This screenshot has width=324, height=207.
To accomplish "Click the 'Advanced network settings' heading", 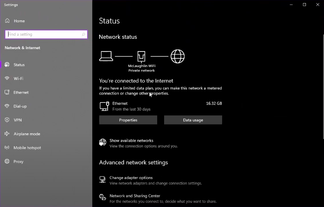I will [x=133, y=162].
